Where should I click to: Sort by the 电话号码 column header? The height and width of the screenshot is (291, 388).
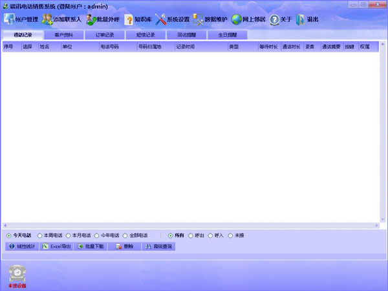118,47
